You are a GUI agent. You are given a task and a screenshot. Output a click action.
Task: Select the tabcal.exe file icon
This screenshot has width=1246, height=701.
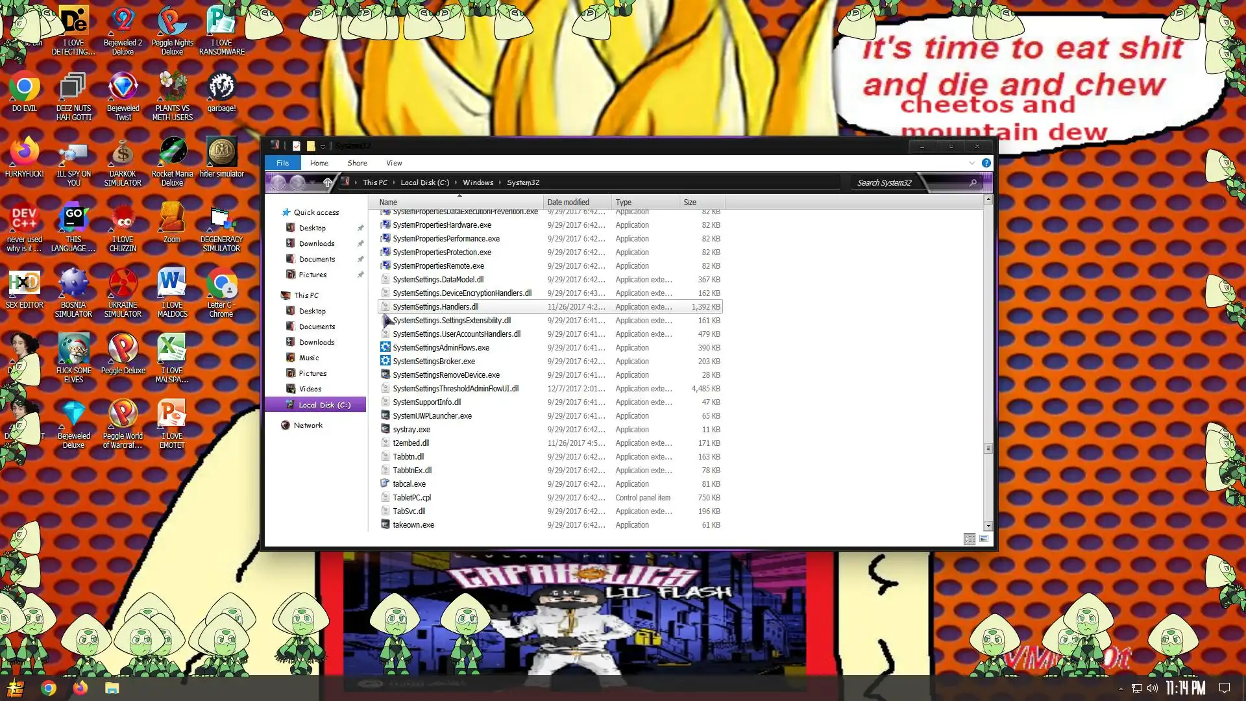click(385, 484)
